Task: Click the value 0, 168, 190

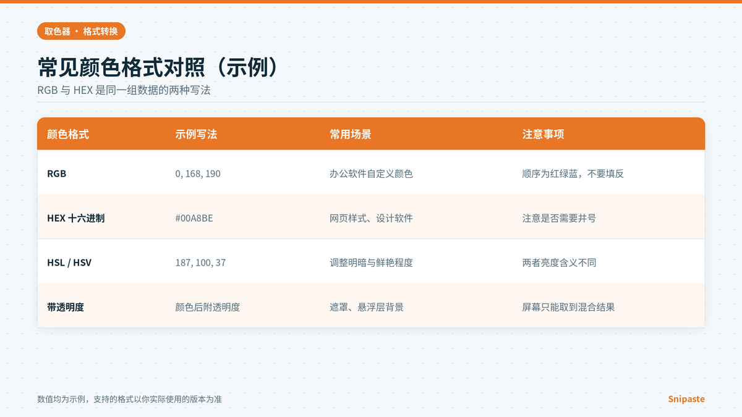Action: click(198, 174)
